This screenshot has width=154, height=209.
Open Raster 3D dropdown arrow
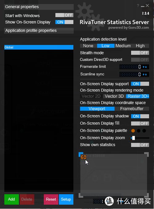pos(148,96)
